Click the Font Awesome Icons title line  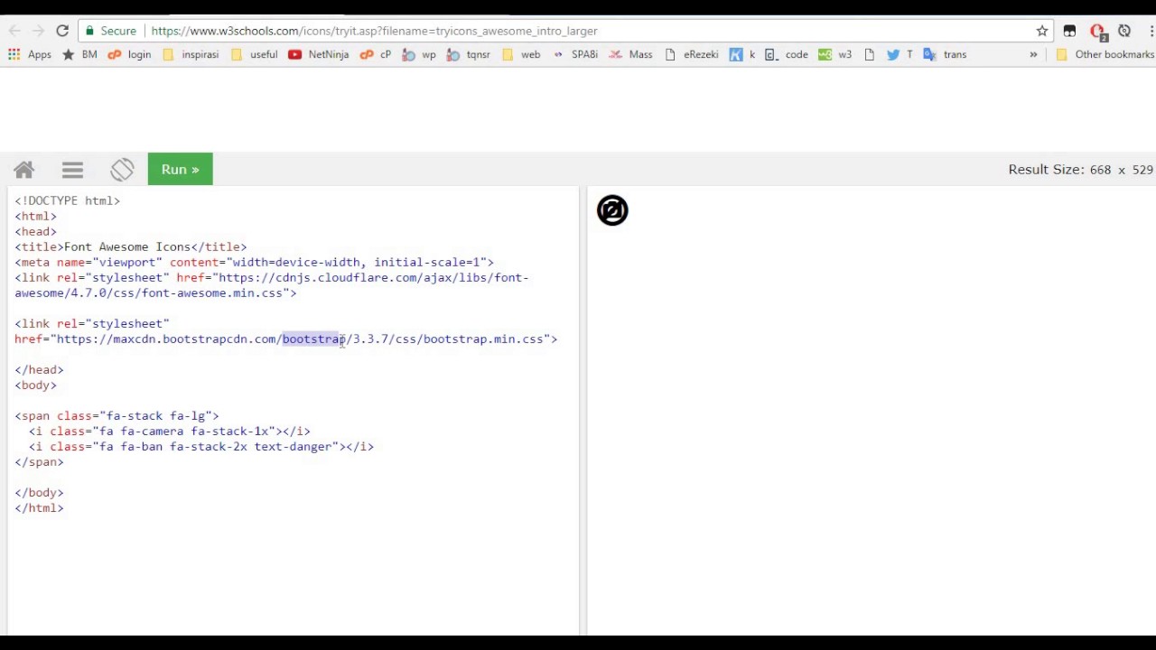(131, 246)
